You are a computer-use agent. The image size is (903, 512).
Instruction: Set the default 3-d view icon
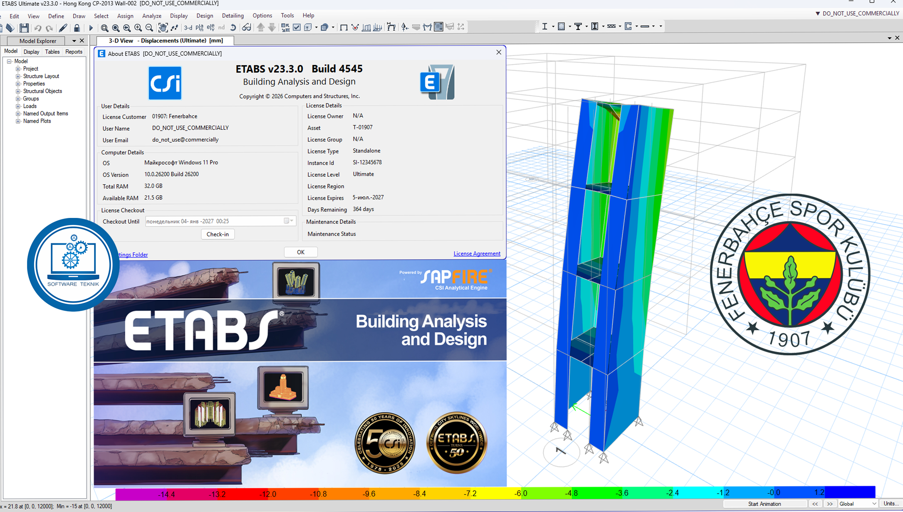pyautogui.click(x=188, y=28)
